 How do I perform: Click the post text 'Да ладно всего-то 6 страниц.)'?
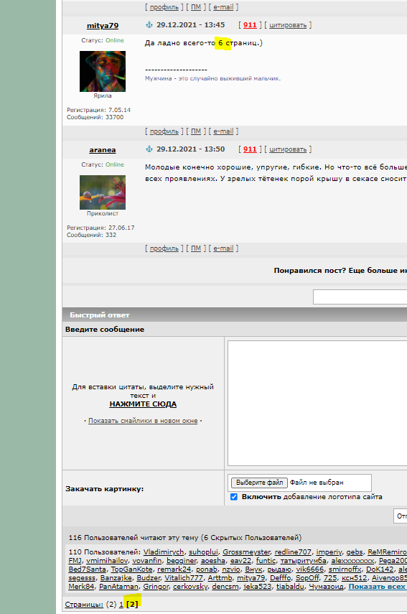[204, 42]
